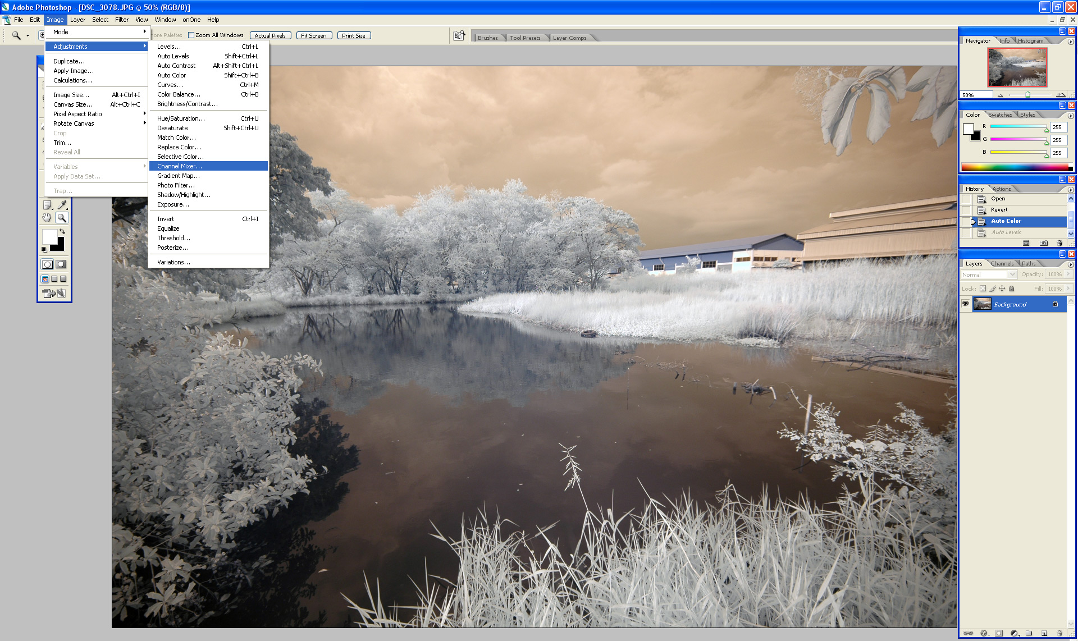Toggle history brush source for Open state
The width and height of the screenshot is (1078, 641).
tap(966, 199)
